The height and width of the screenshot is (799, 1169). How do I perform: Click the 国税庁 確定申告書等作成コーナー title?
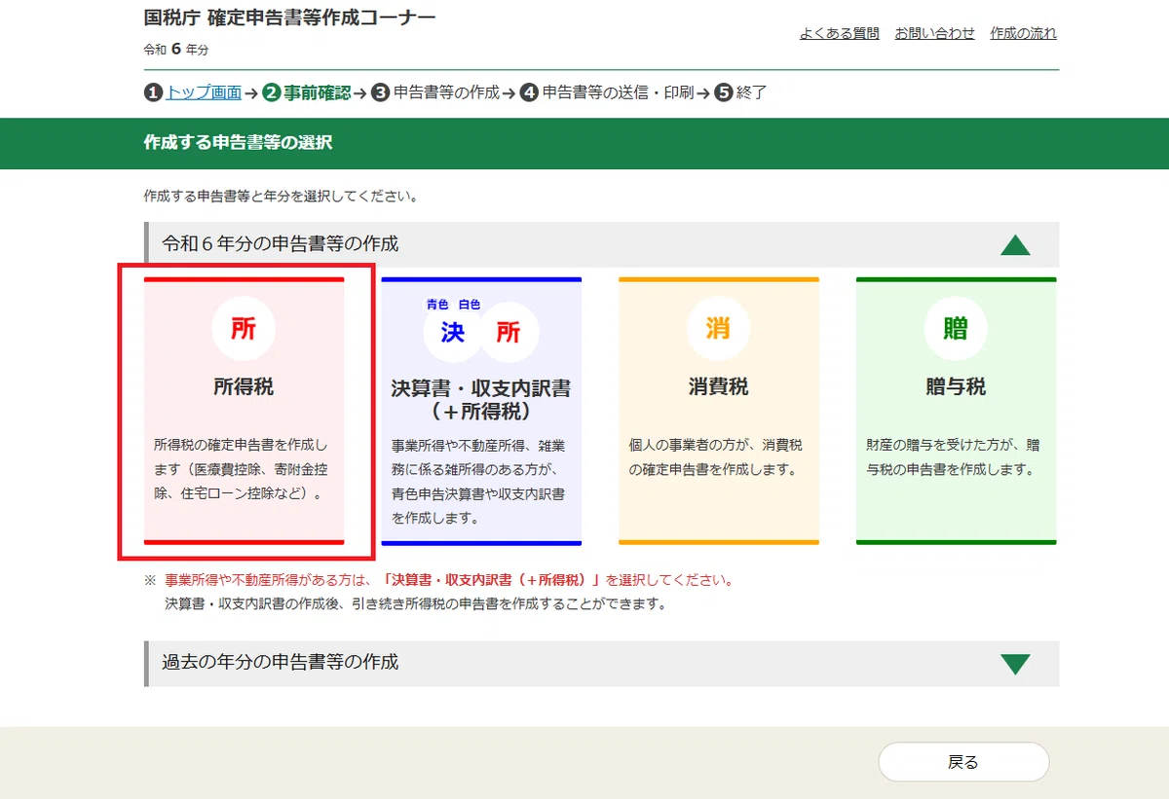pyautogui.click(x=290, y=18)
